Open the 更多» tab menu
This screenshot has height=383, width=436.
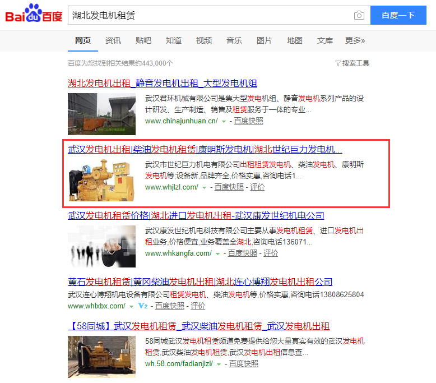(x=355, y=40)
